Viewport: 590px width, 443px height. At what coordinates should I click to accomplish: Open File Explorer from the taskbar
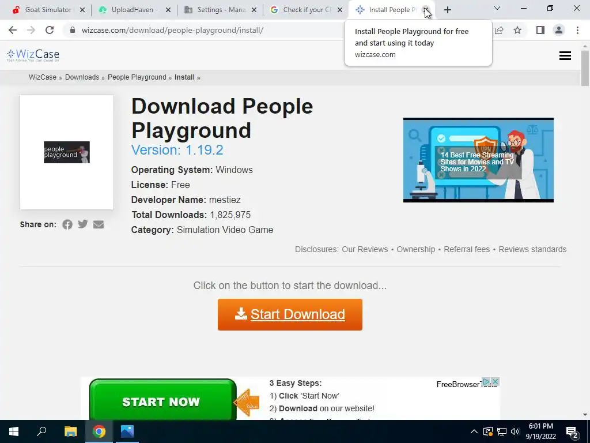pos(70,431)
